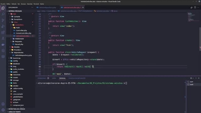Maximize the terminal panel with the chevron
This screenshot has width=201, height=113.
(196, 78)
